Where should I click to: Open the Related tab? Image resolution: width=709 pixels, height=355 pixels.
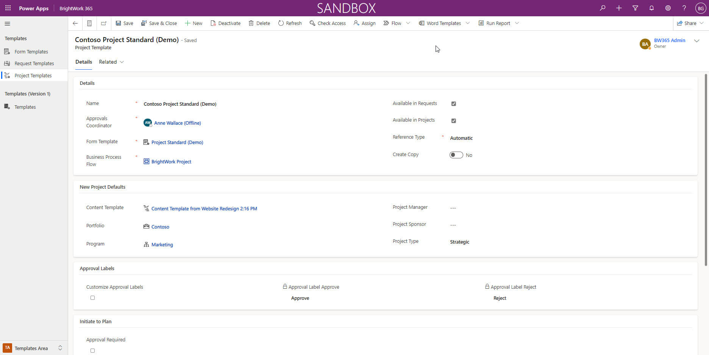111,62
